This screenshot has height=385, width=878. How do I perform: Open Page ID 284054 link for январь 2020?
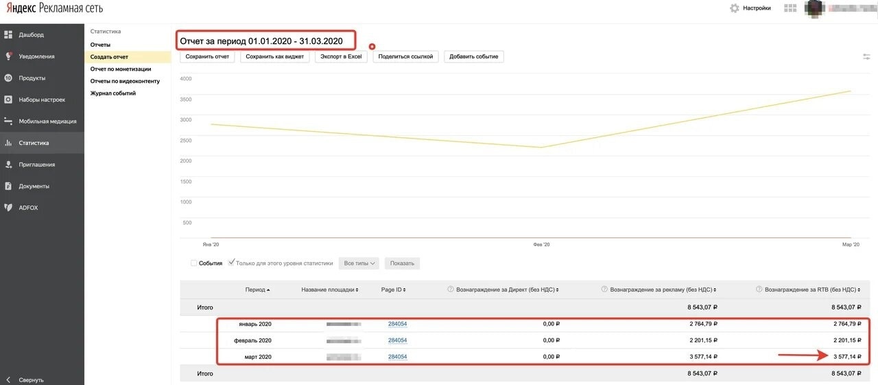point(397,323)
